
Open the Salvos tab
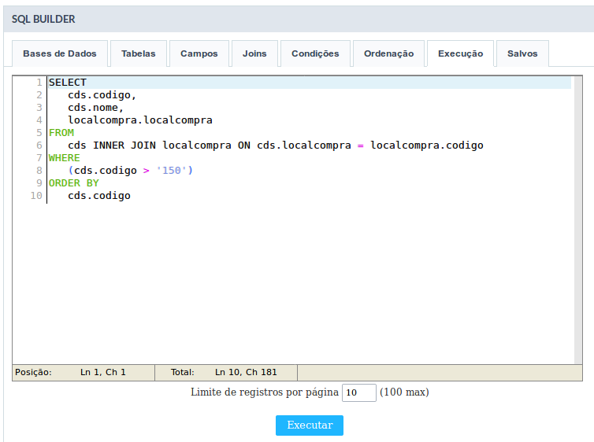522,53
